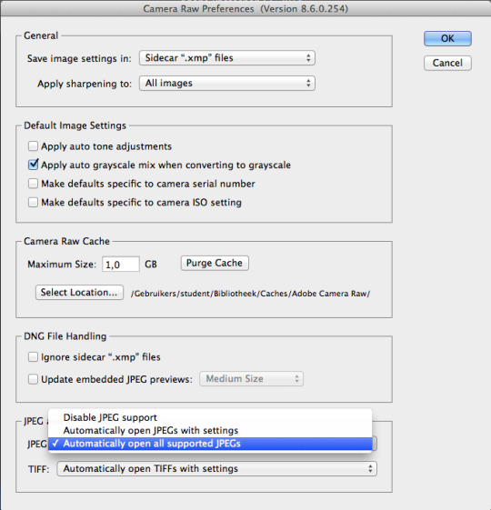Open the Save image settings in dropdown
The image size is (491, 510).
click(x=227, y=58)
